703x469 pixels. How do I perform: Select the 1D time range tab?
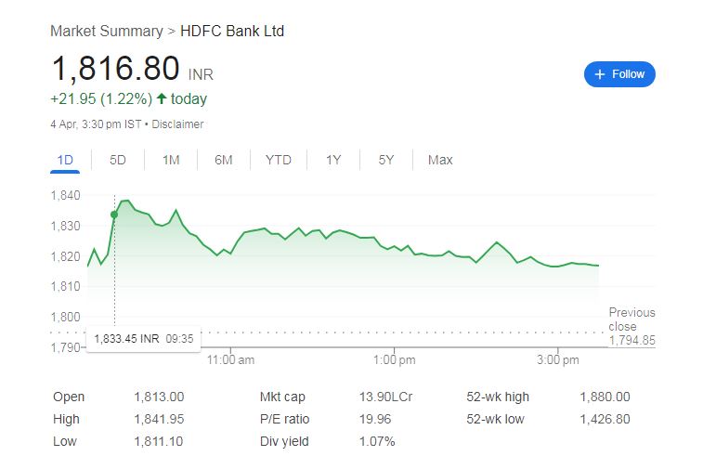pyautogui.click(x=65, y=160)
